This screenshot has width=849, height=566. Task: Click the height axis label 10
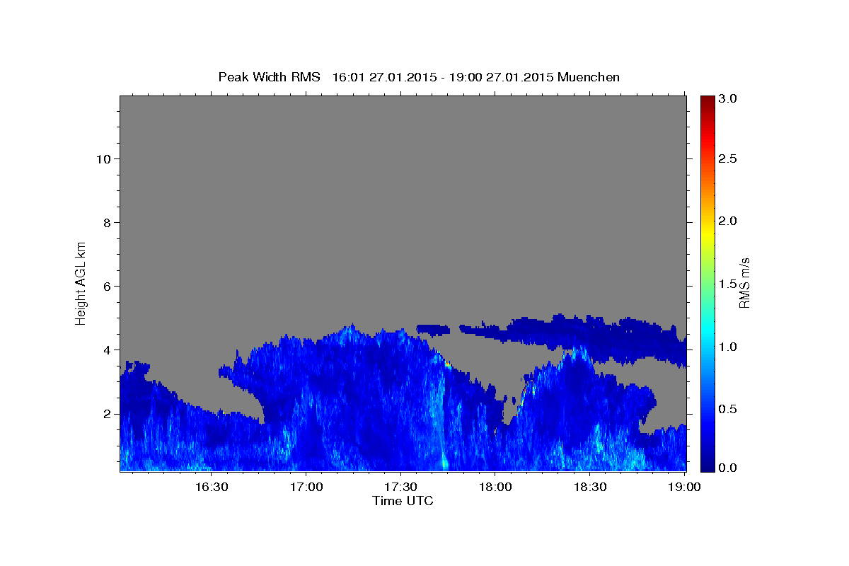(103, 158)
